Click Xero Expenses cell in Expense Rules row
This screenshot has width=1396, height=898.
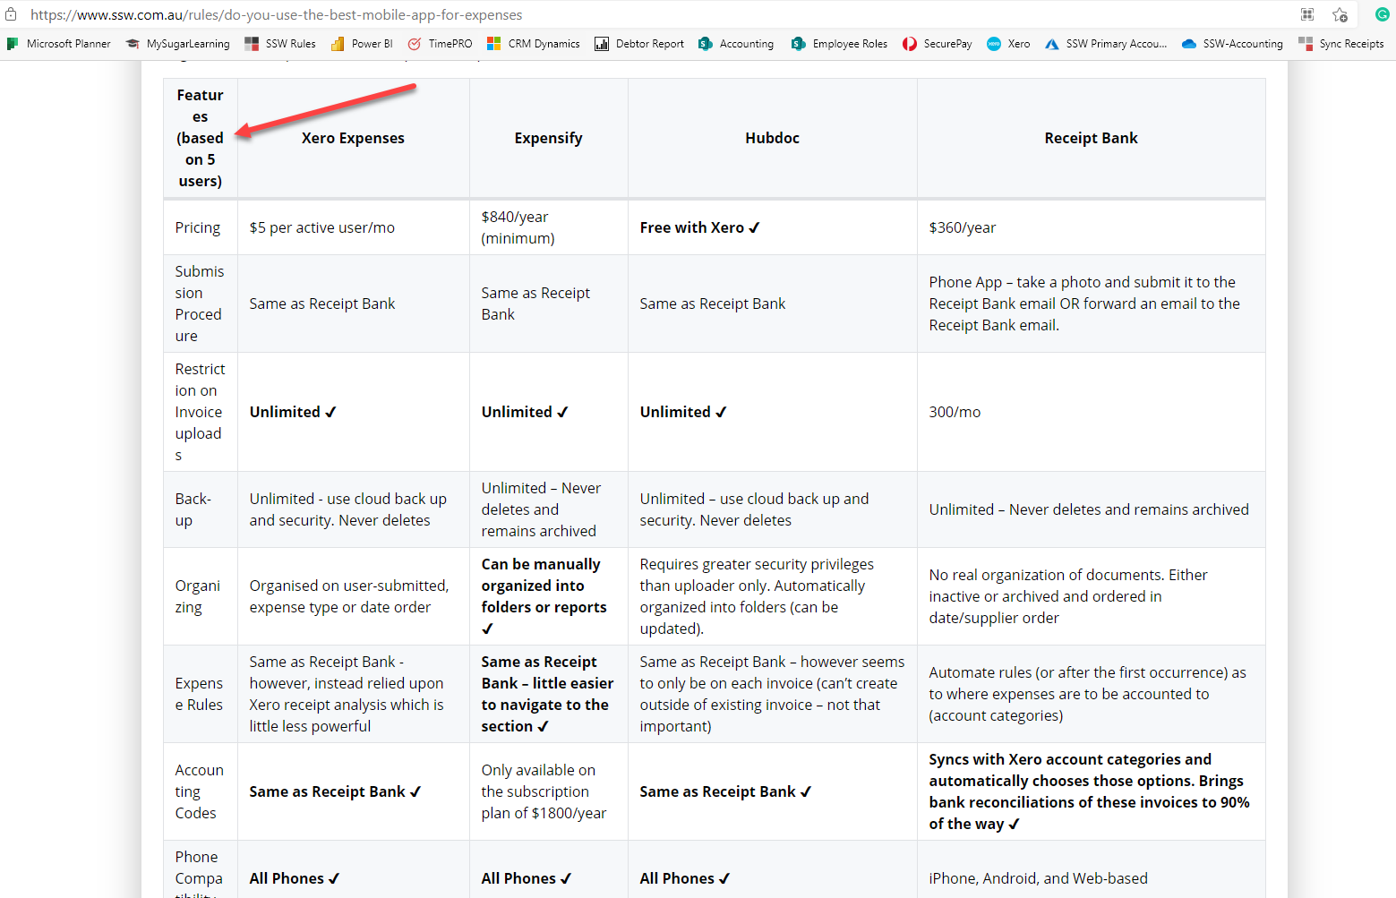[354, 694]
